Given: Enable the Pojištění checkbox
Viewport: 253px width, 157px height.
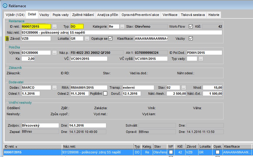Looking at the screenshot, I should pos(105,94).
